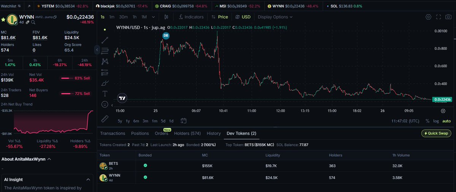This screenshot has height=192, width=456.
Task: Open the Dev Tokens (2) tab
Action: pyautogui.click(x=241, y=133)
